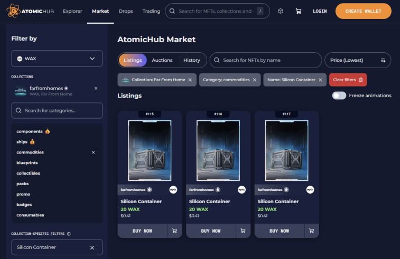Click the WAX chain badge on card #117
The image size is (400, 259).
point(310,190)
